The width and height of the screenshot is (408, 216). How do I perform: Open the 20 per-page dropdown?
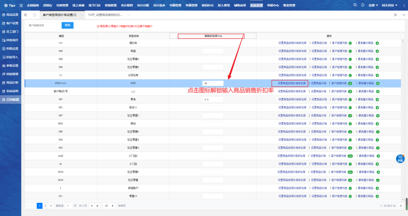point(109,206)
